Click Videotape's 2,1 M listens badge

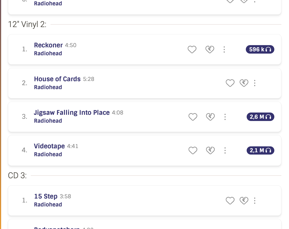pos(260,151)
